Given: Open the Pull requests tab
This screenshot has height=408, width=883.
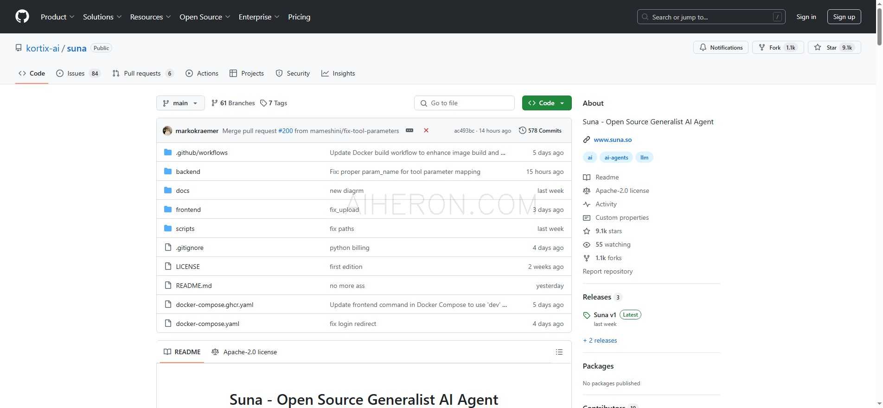Looking at the screenshot, I should click(x=143, y=73).
